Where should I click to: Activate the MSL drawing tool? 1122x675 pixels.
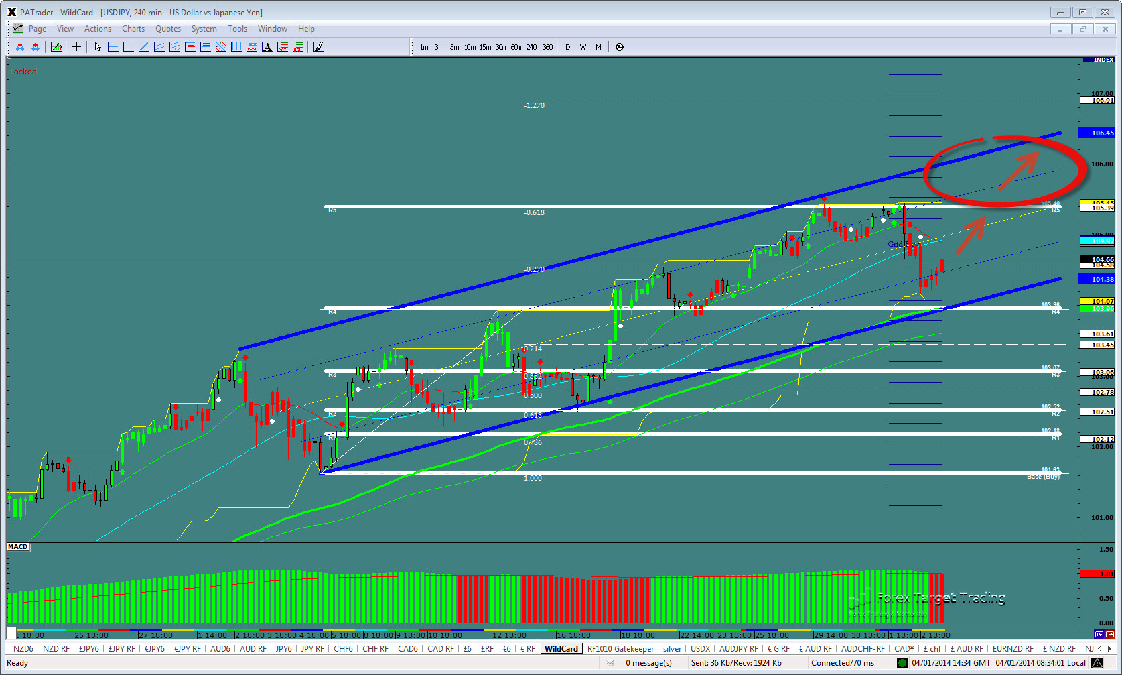(x=298, y=47)
